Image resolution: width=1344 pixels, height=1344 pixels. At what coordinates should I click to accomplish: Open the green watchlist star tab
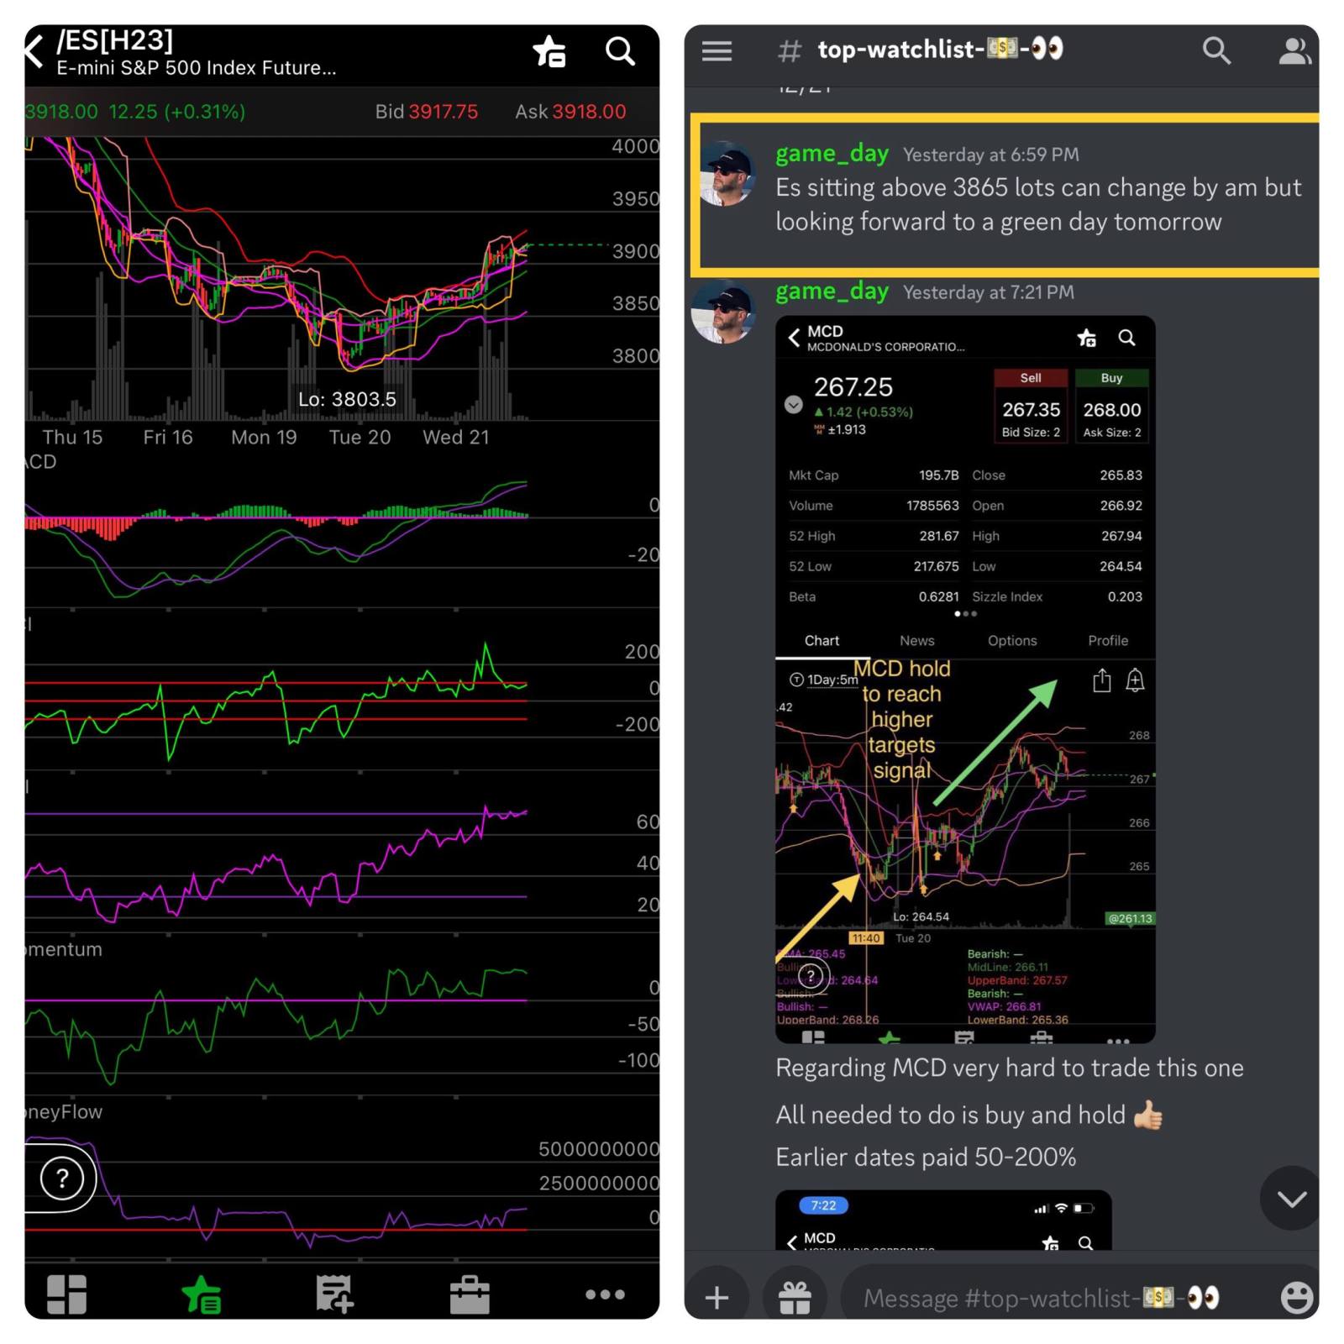click(x=202, y=1294)
